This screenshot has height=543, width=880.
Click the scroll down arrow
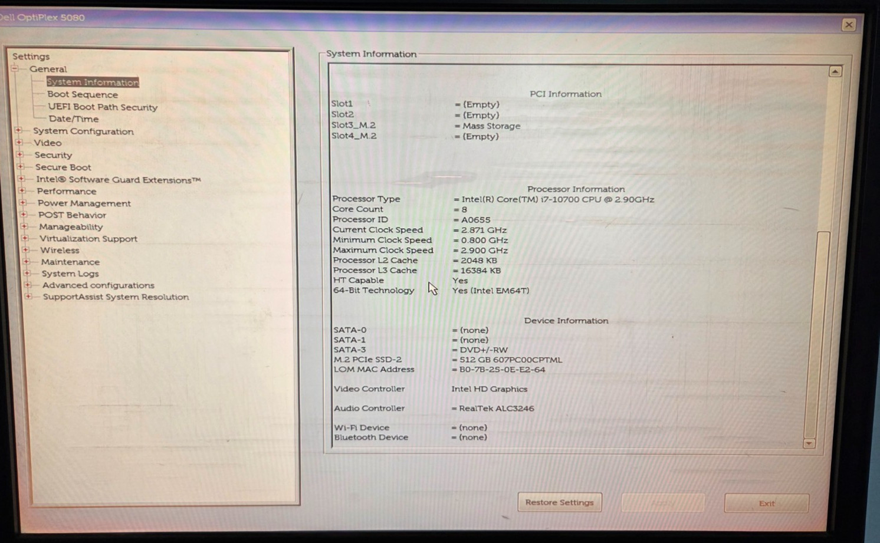809,443
